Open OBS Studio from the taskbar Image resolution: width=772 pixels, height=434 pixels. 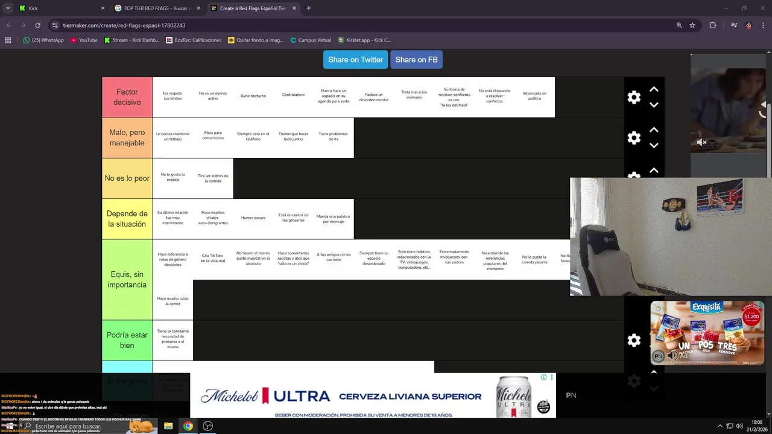[x=208, y=426]
